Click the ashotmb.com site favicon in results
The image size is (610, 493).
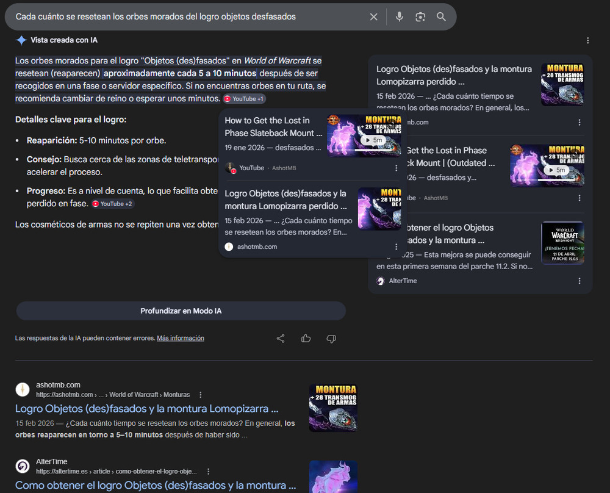point(23,389)
